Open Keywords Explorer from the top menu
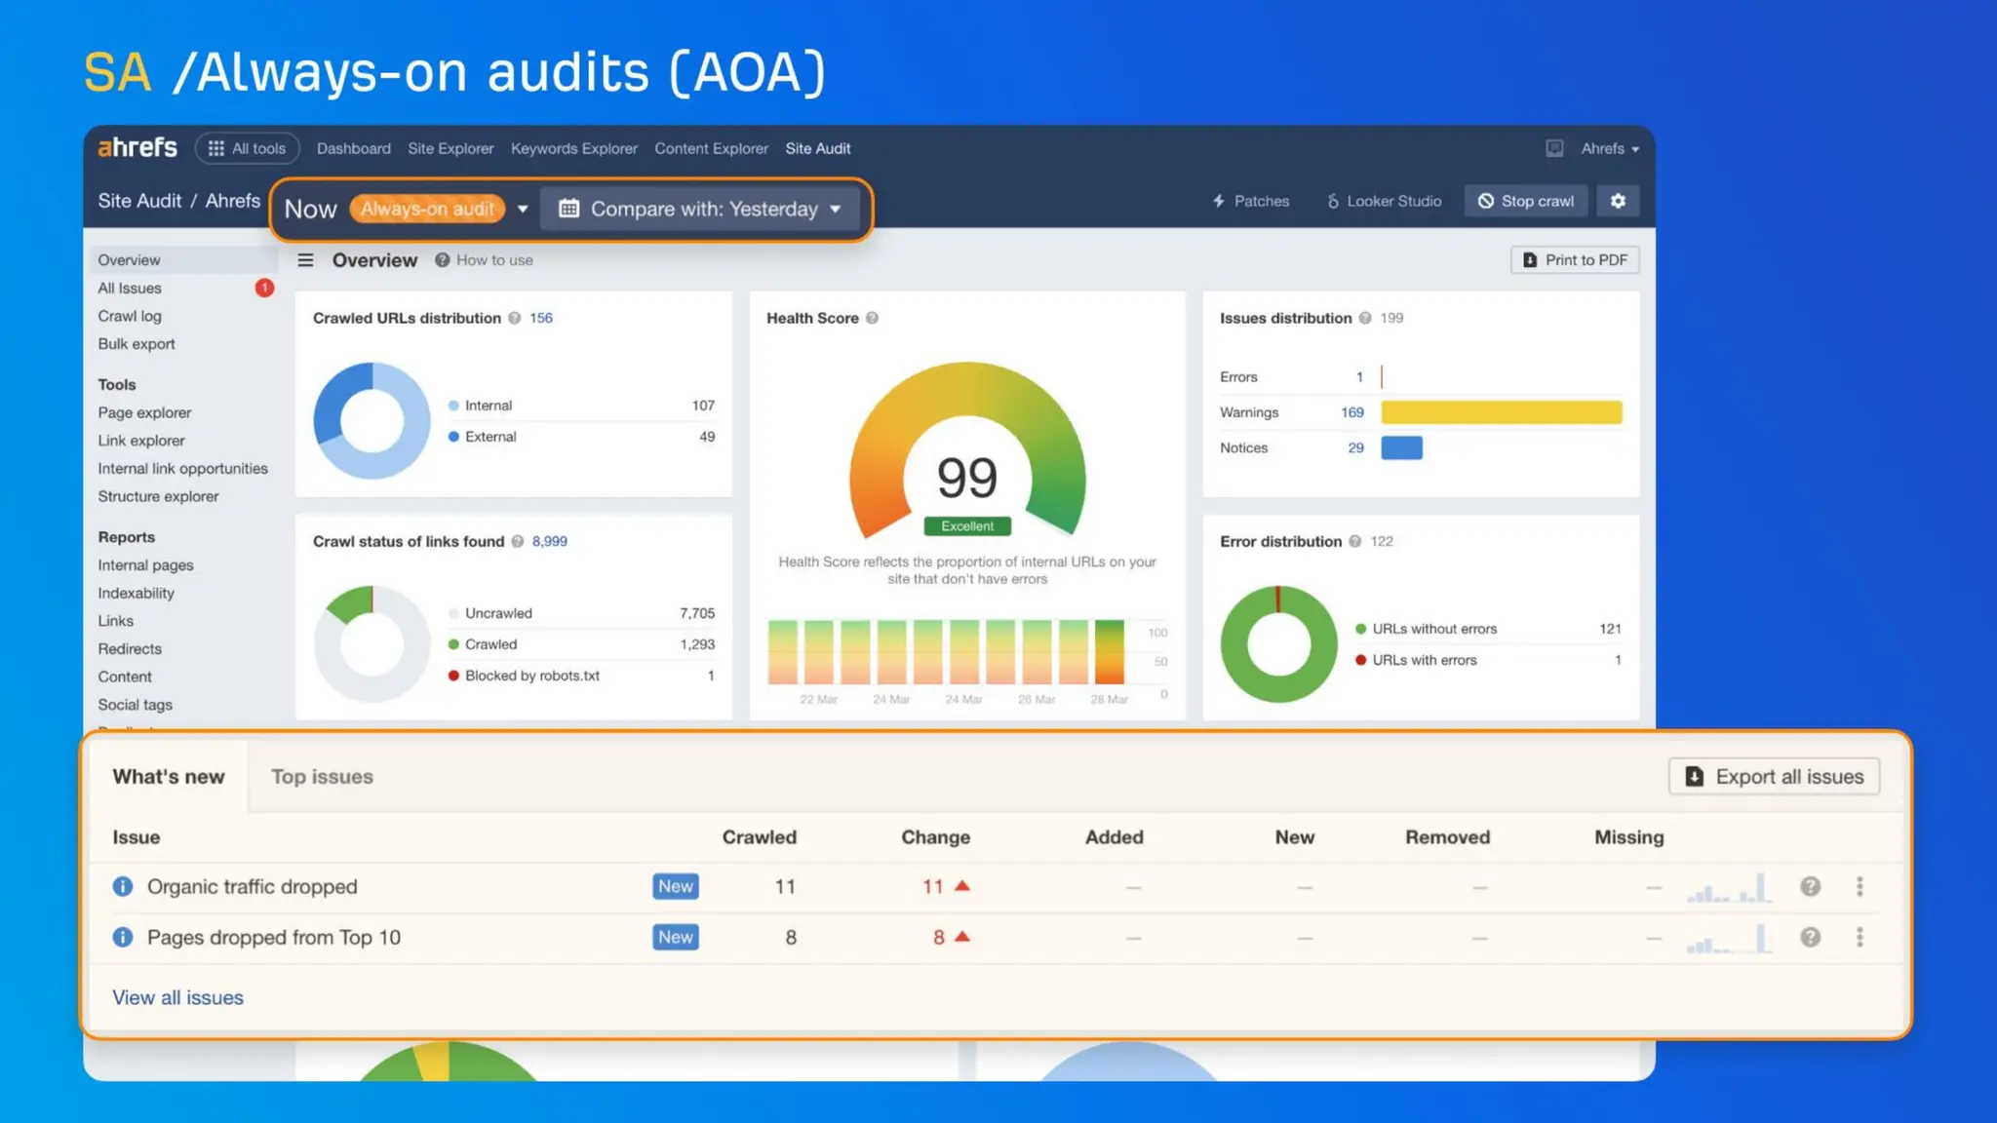This screenshot has width=1997, height=1123. tap(574, 148)
